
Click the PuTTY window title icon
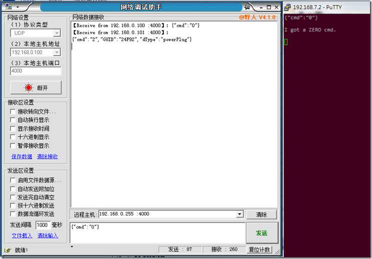[287, 7]
